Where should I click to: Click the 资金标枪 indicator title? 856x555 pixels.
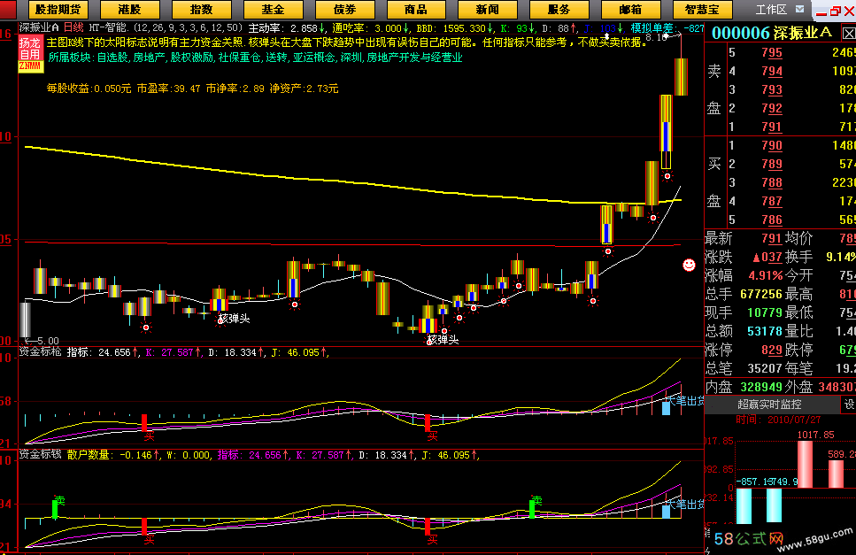coord(41,351)
